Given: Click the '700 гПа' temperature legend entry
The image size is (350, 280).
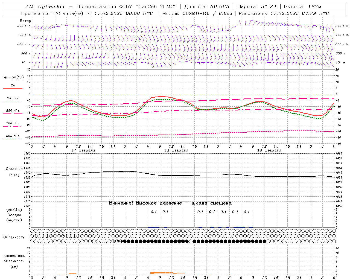Looking at the screenshot, I should coord(13,123).
